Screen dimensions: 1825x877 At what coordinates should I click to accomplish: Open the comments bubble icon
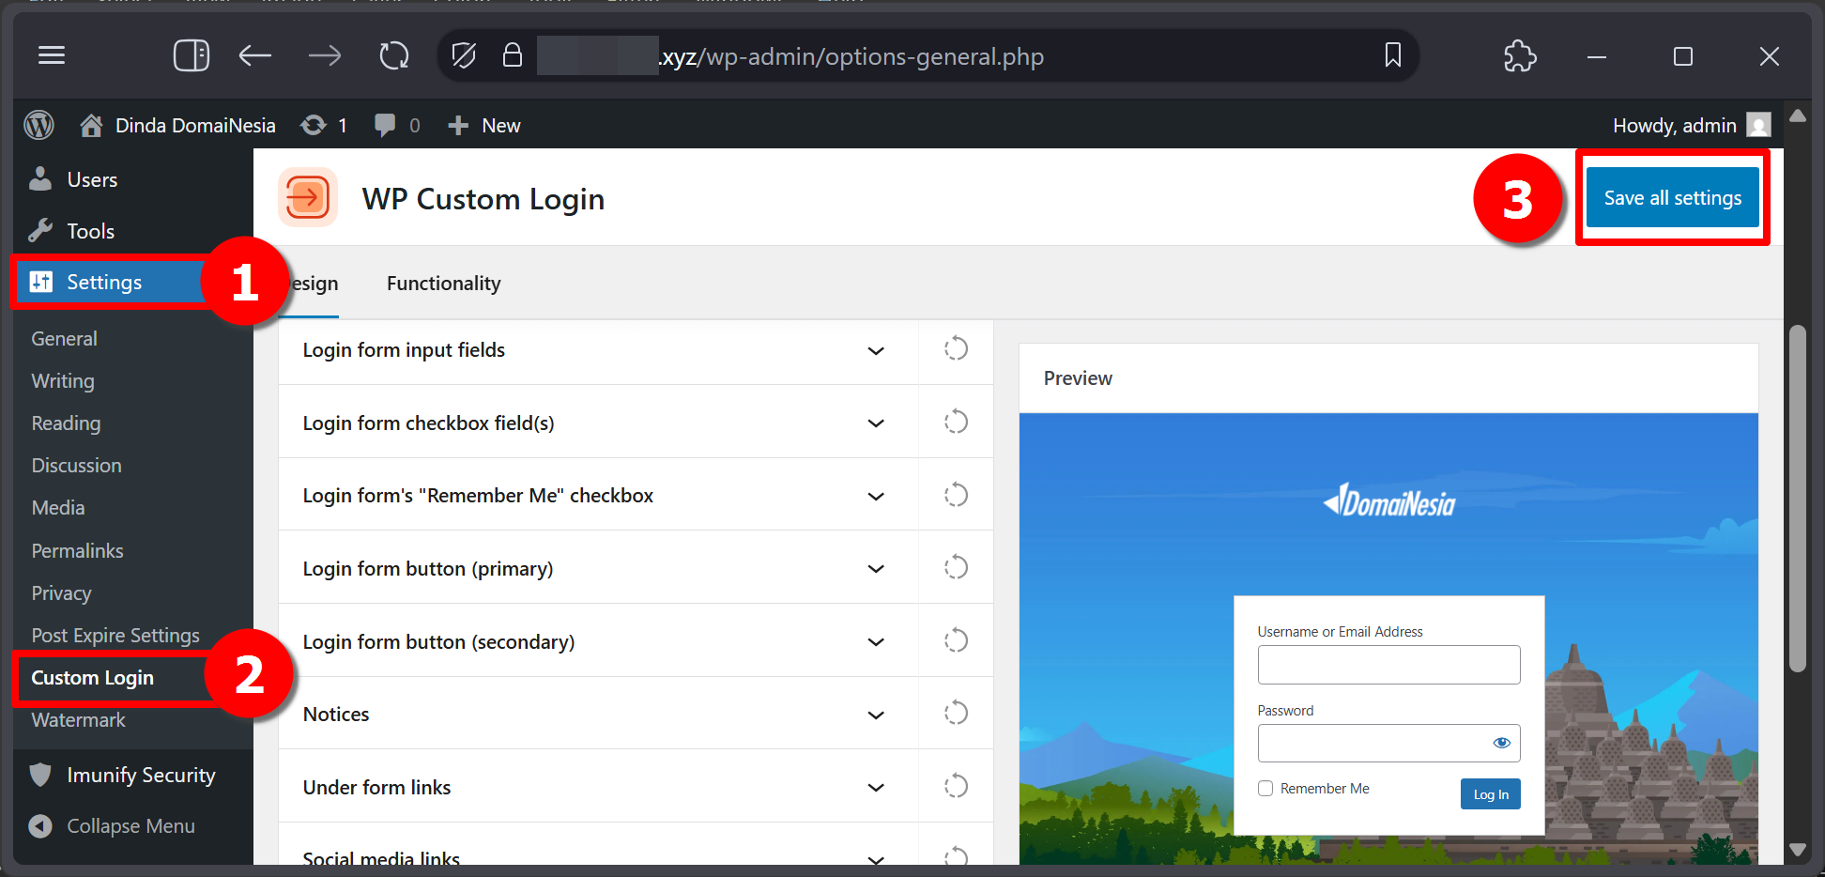pos(397,125)
